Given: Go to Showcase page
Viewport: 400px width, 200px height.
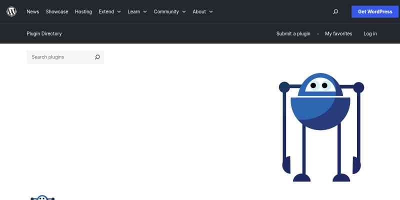Looking at the screenshot, I should tap(57, 11).
